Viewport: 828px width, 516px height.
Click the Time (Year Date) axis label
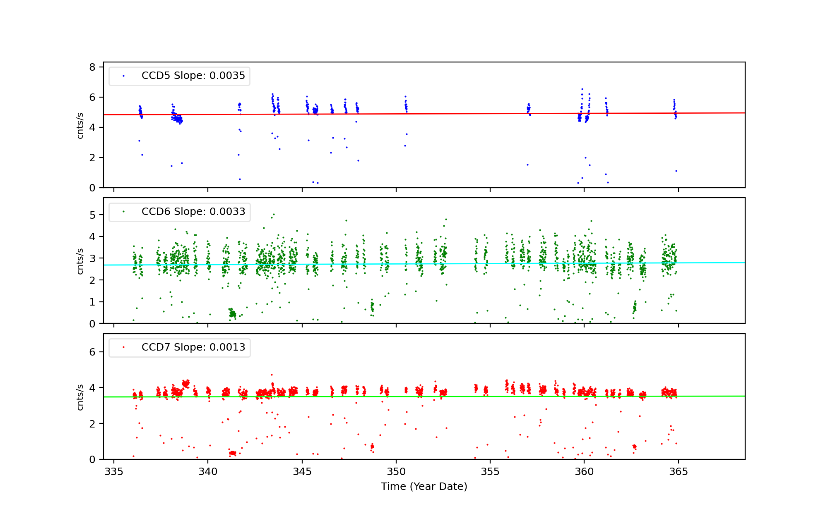[x=424, y=487]
